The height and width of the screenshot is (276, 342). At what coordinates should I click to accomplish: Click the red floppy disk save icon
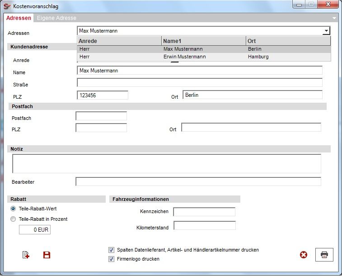[47, 255]
